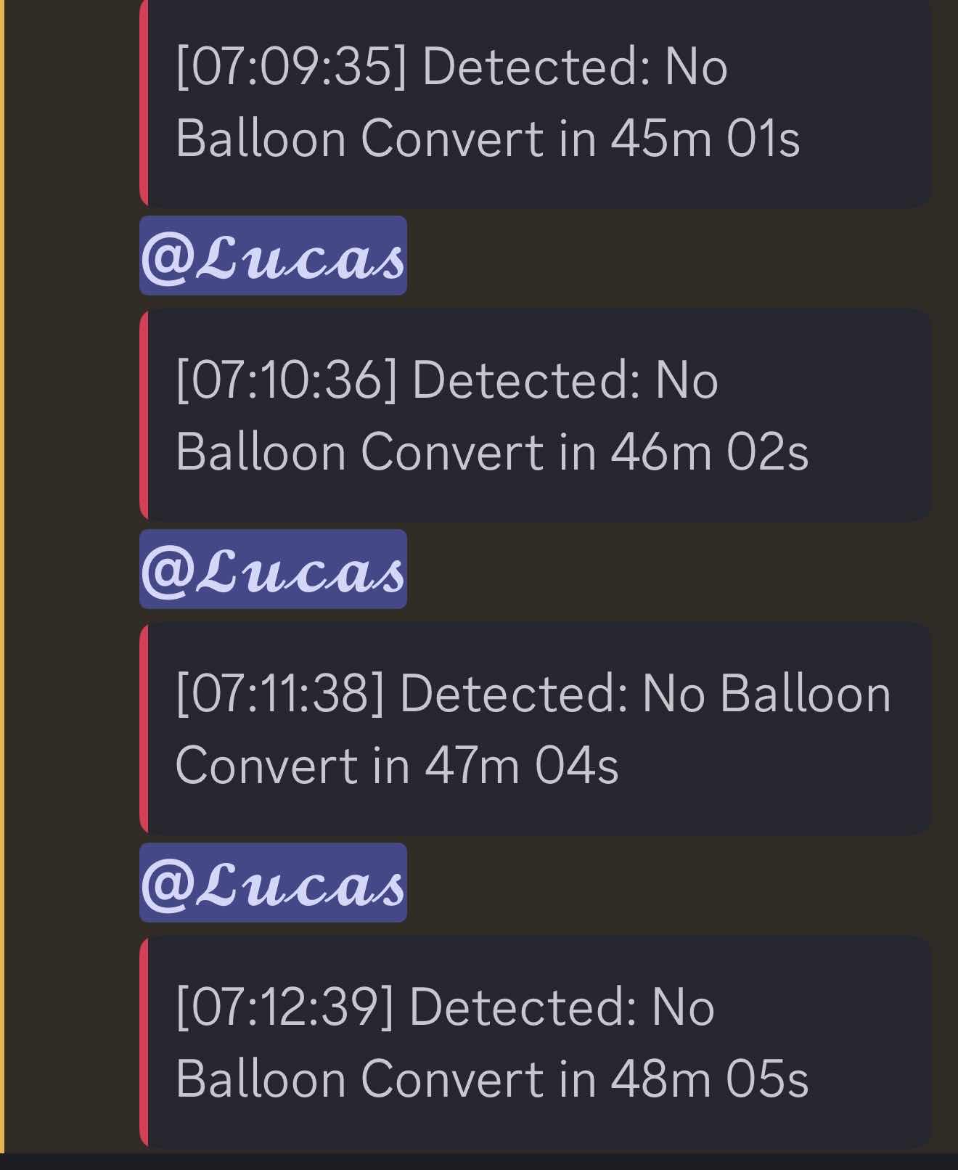Click the "48m 05s" duration text
Screen dimensions: 958x1170
(x=709, y=1079)
